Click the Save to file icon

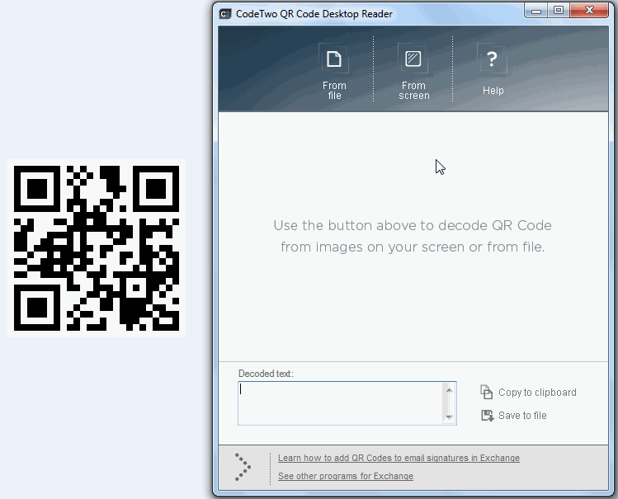(487, 416)
